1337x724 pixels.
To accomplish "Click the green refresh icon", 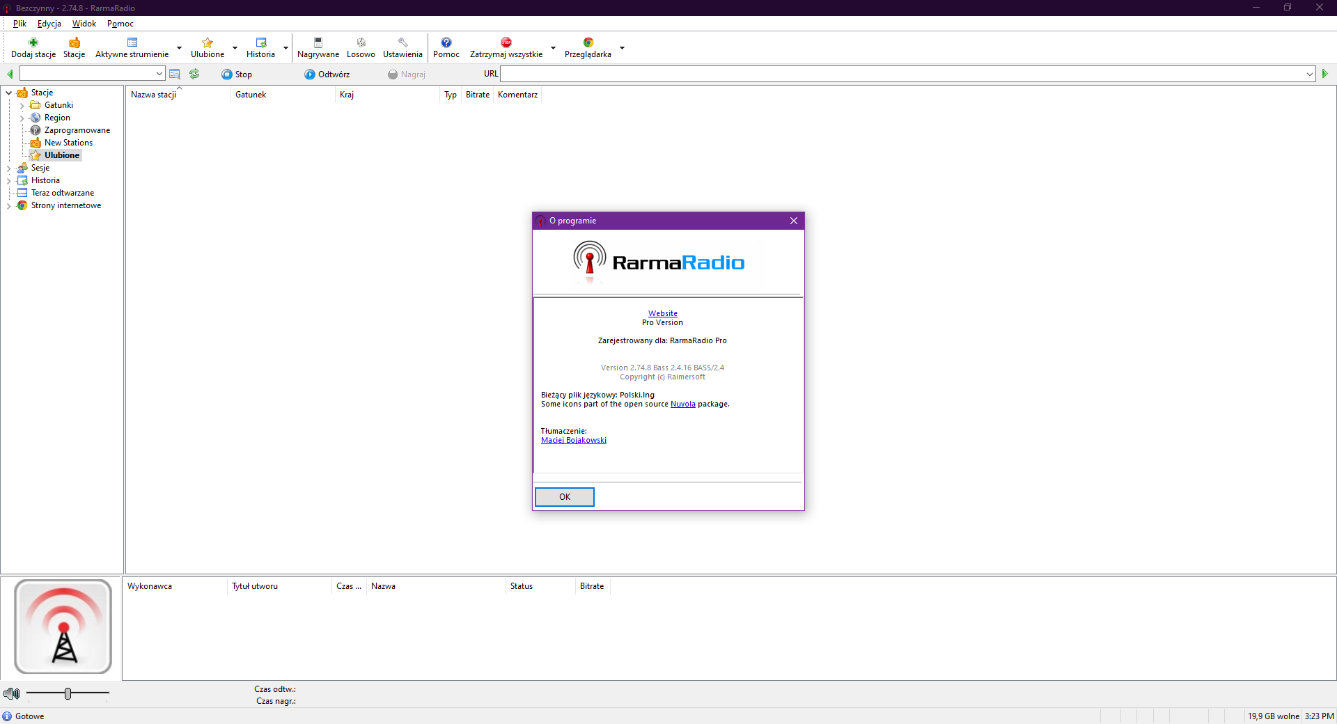I will point(194,74).
